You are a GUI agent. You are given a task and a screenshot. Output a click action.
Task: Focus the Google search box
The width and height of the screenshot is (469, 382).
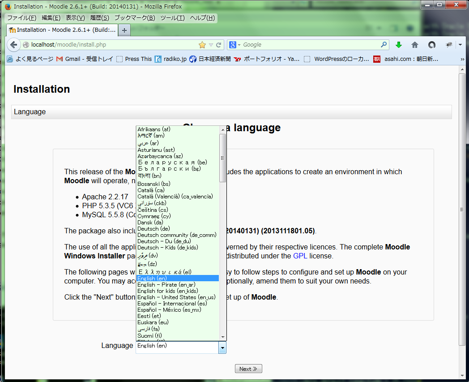coord(311,45)
